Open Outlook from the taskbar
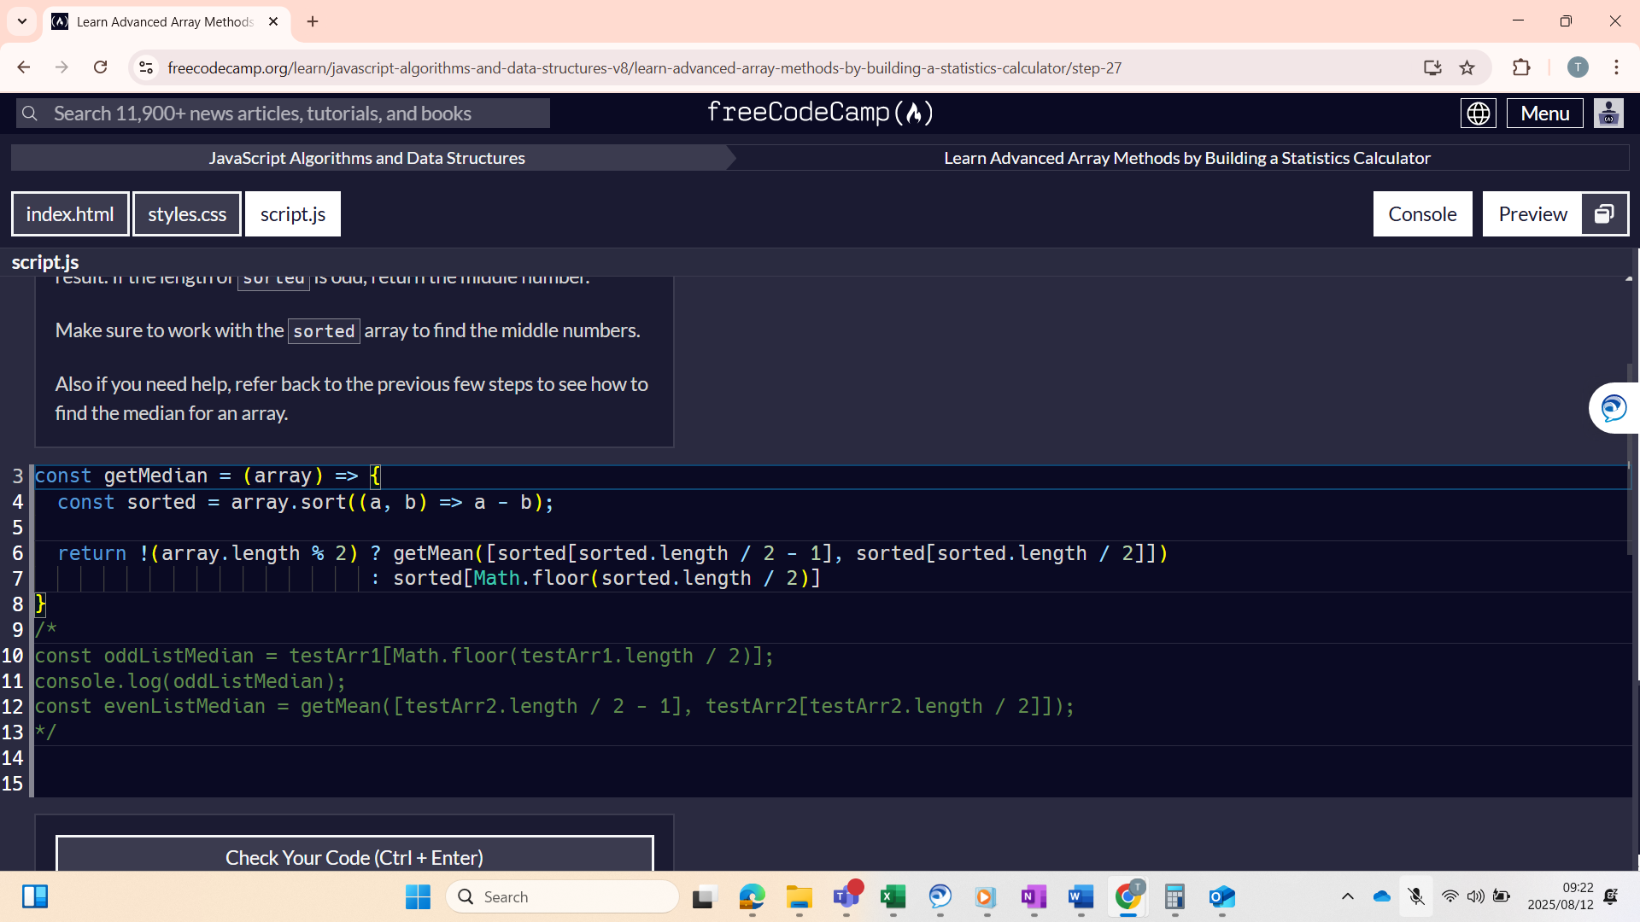 1221,897
